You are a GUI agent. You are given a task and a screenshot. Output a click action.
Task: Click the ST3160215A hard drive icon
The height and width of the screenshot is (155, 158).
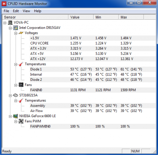[15, 95]
